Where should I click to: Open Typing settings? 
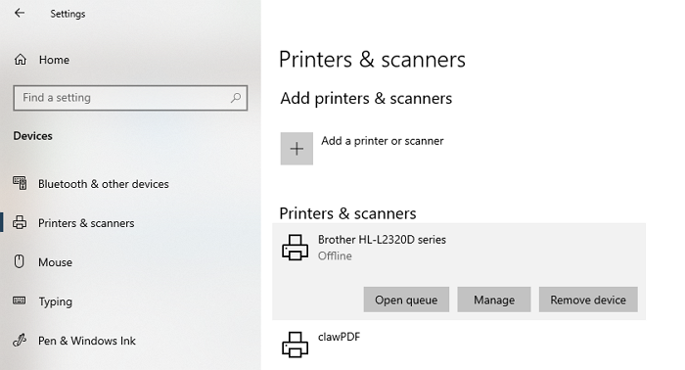56,301
